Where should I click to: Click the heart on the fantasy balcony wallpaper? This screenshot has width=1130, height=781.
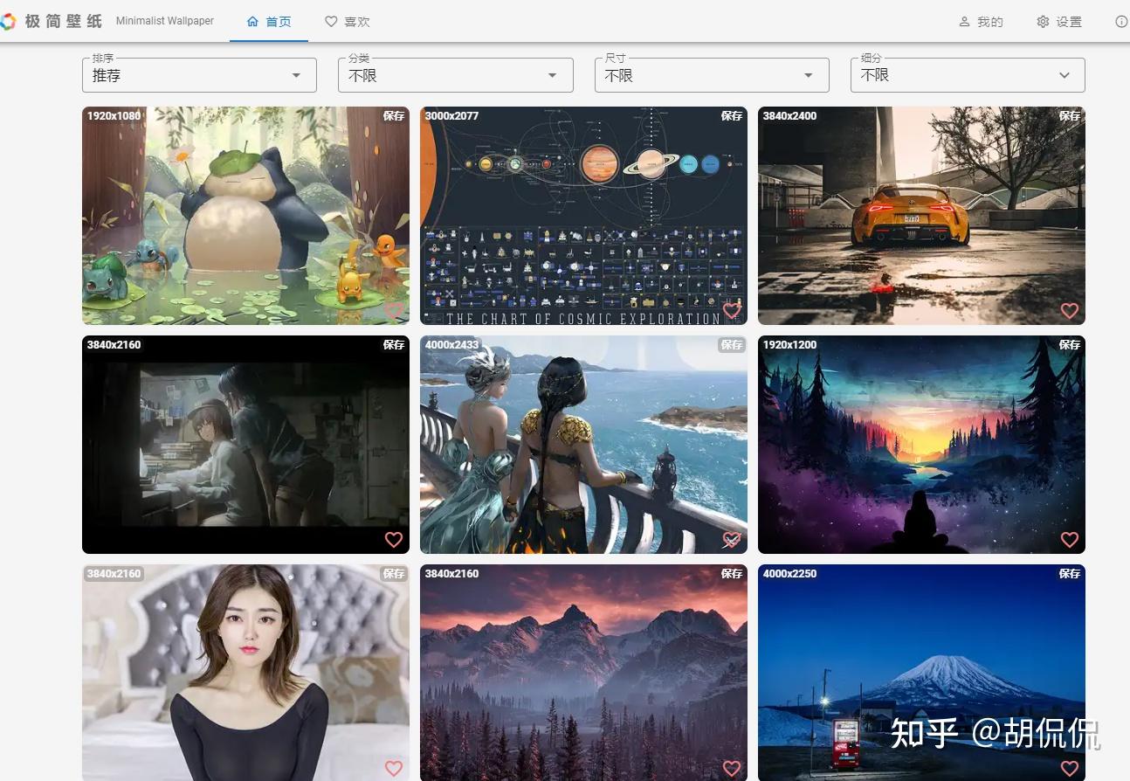[731, 540]
